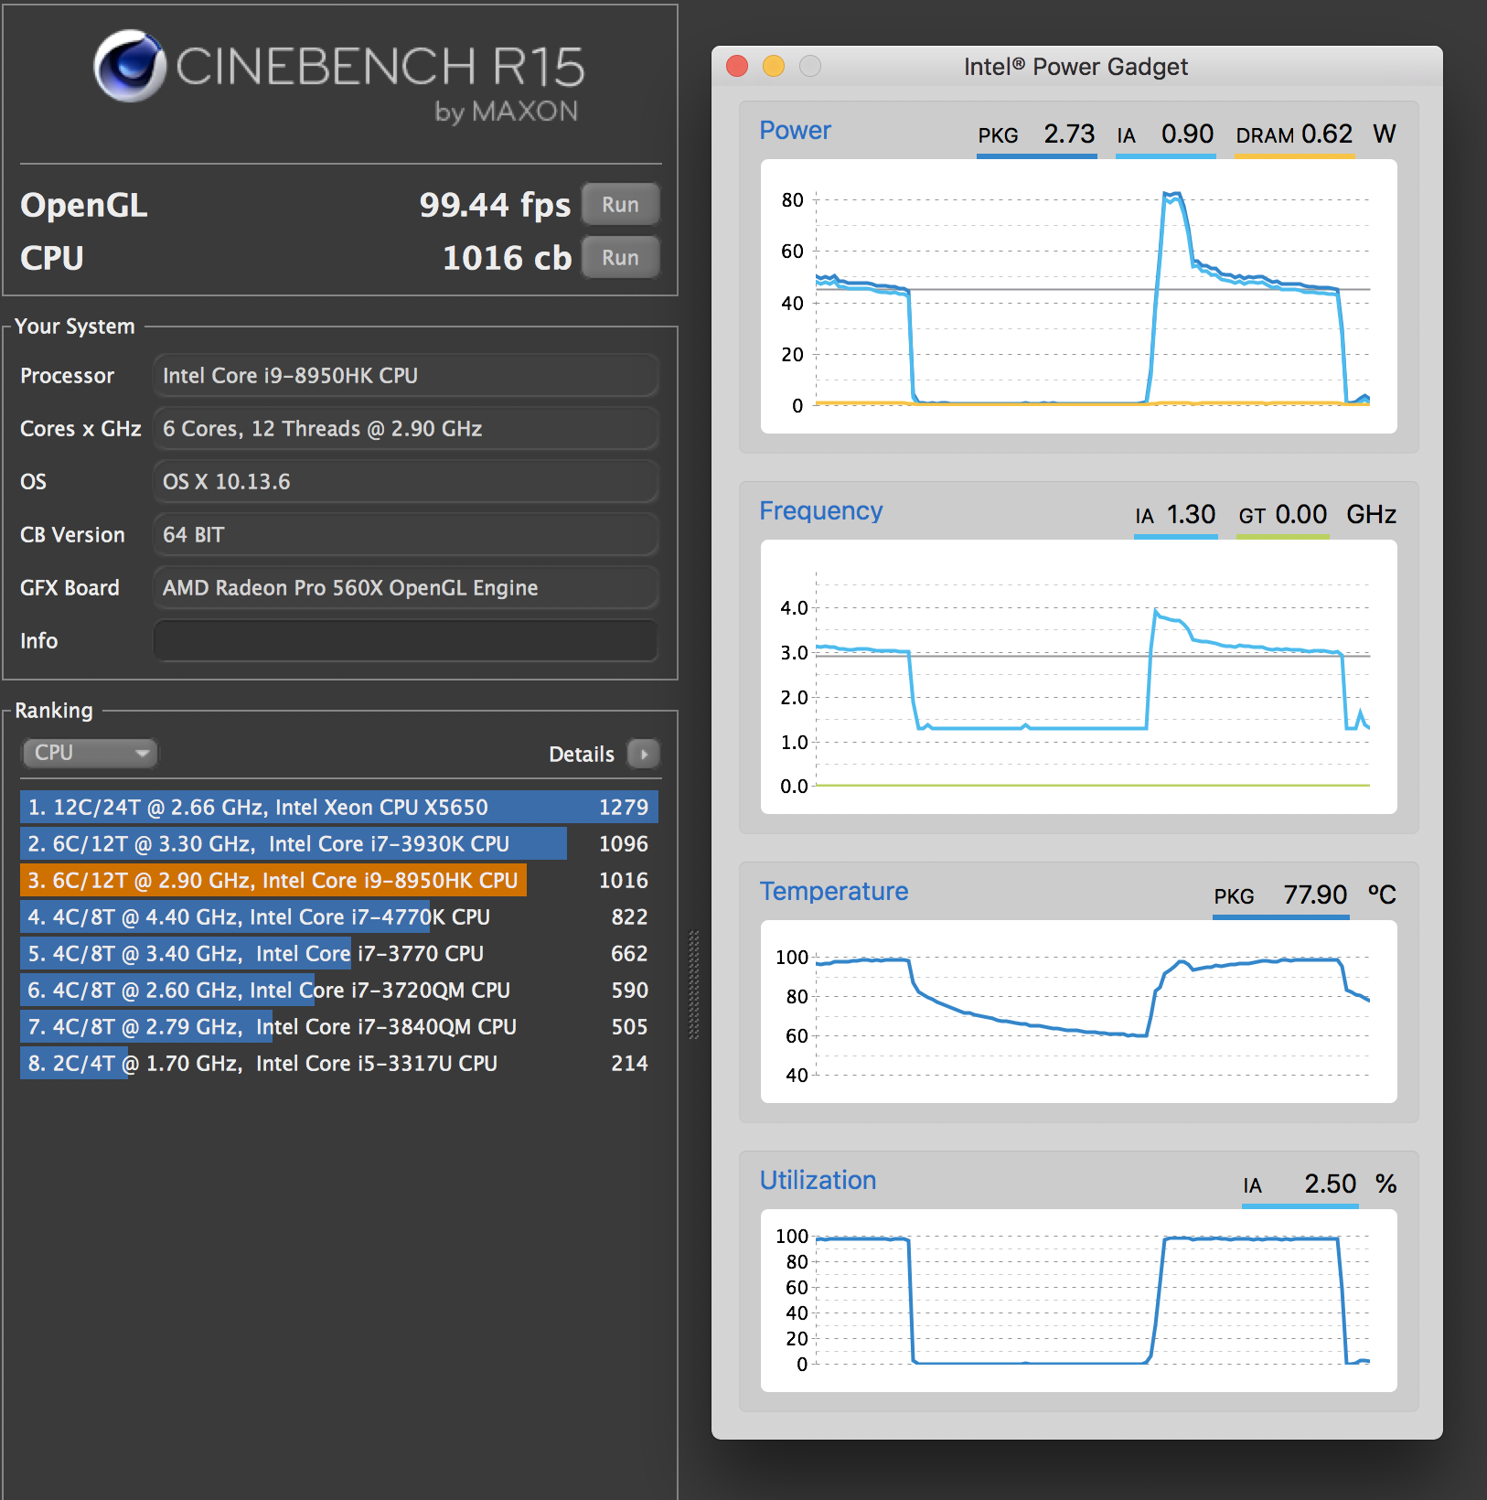
Task: Run the CPU benchmark
Action: (620, 257)
